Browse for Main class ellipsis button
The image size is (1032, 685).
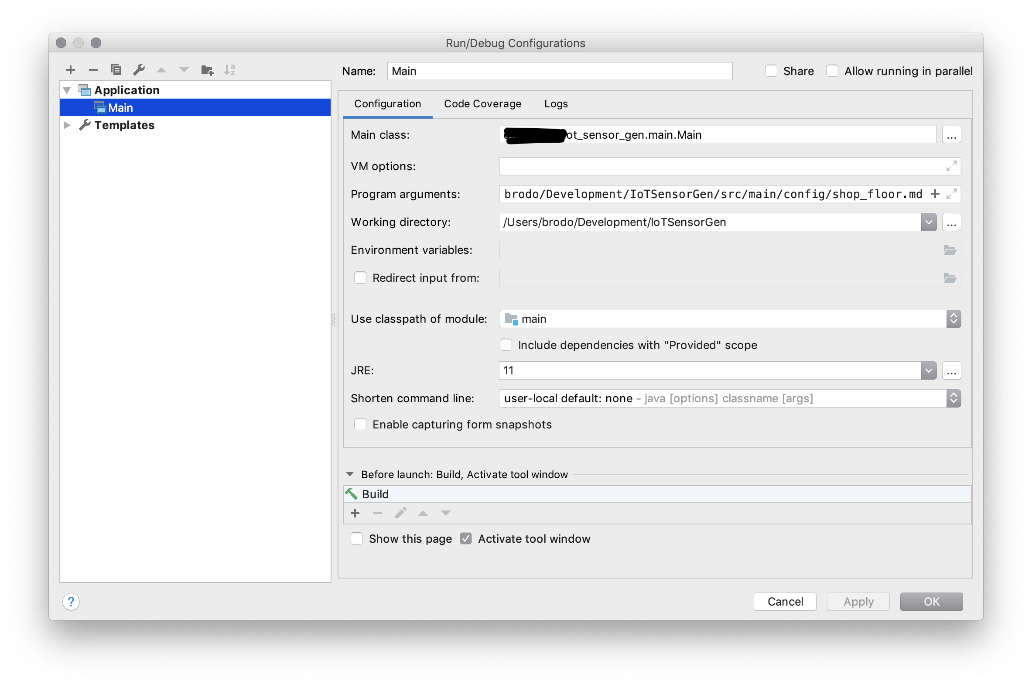951,135
